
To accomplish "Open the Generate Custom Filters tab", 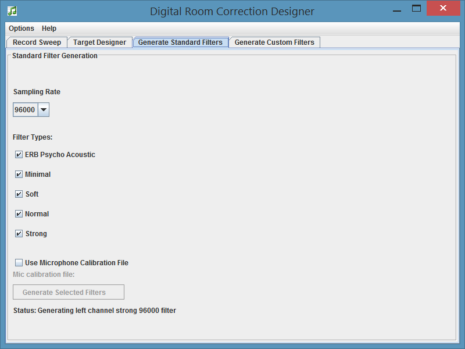I will coord(274,42).
